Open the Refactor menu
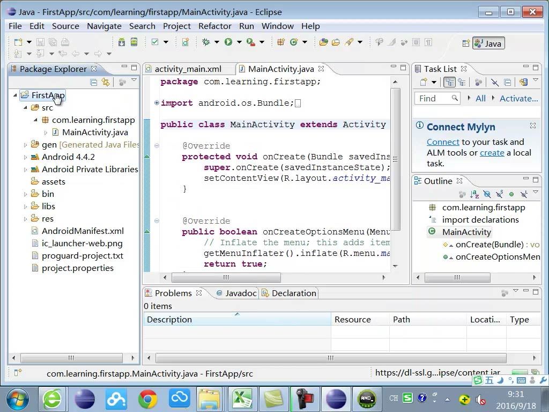Viewport: 549px width, 412px height. 214,26
